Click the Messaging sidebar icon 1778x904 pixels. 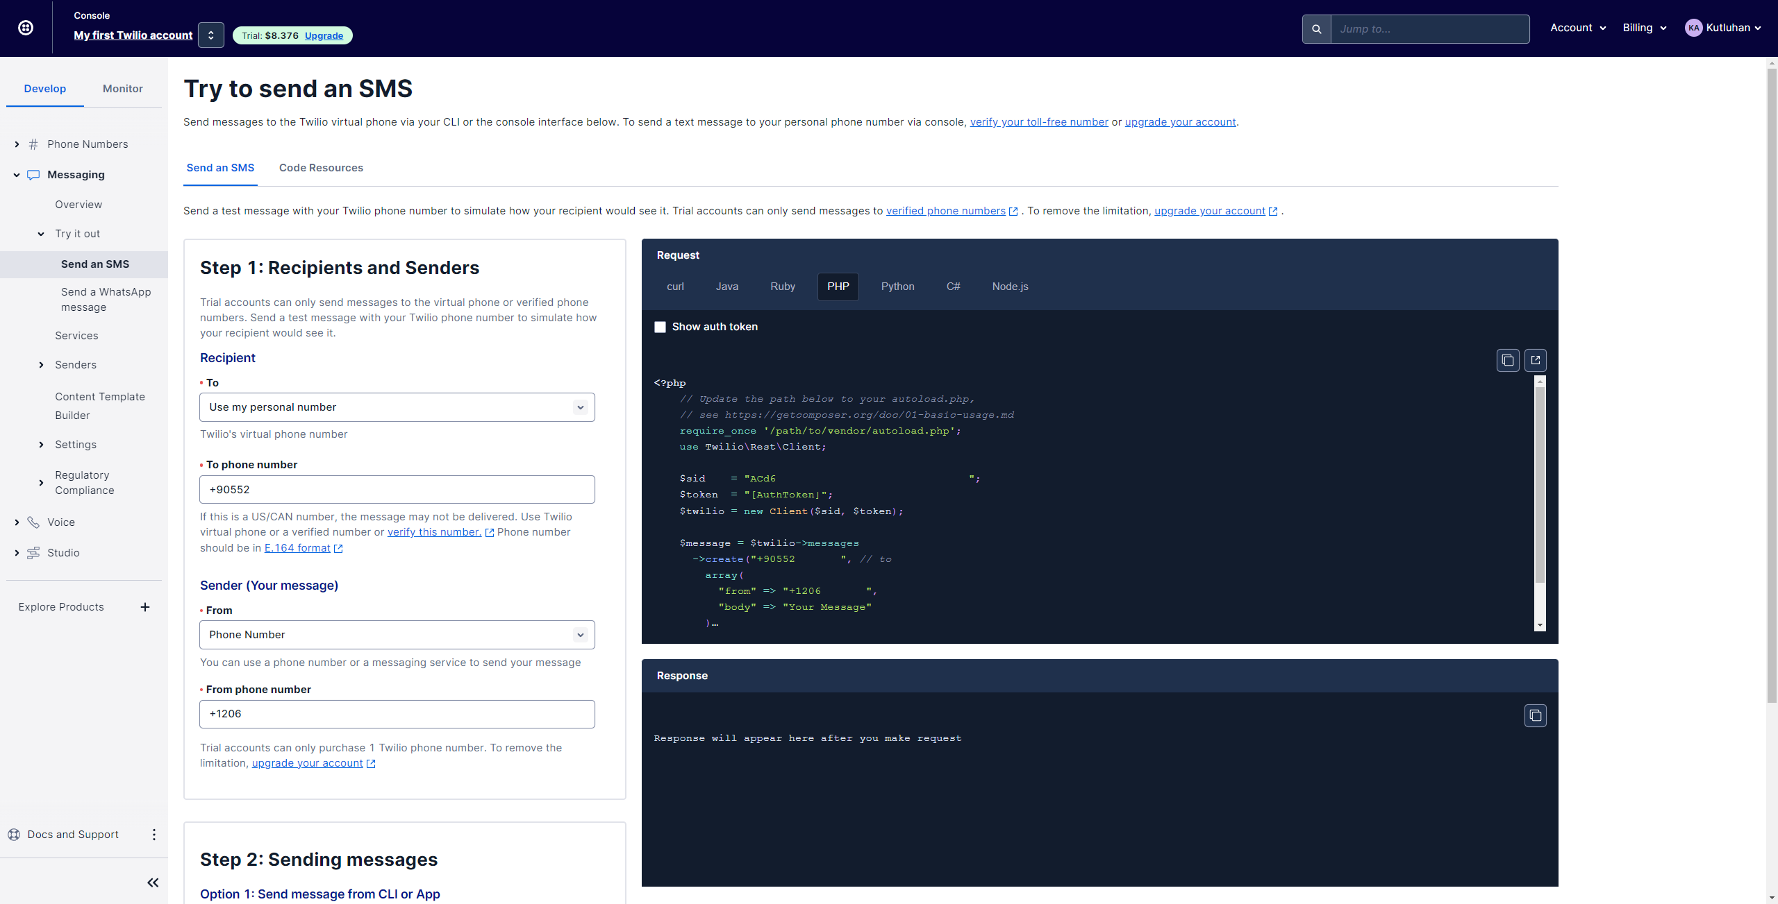tap(33, 174)
